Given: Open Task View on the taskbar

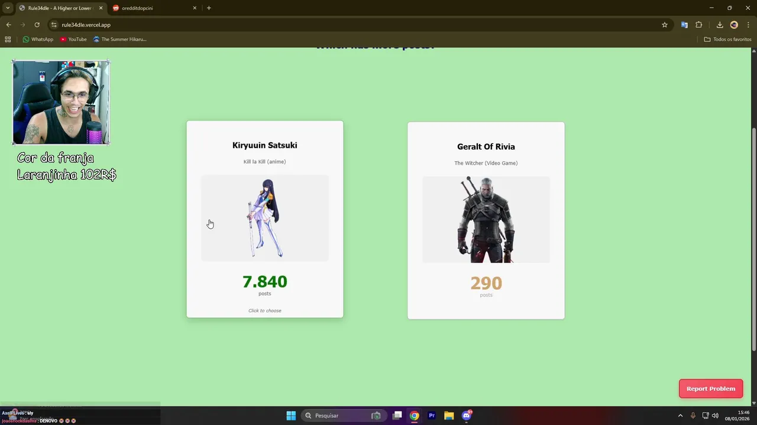Looking at the screenshot, I should [397, 416].
